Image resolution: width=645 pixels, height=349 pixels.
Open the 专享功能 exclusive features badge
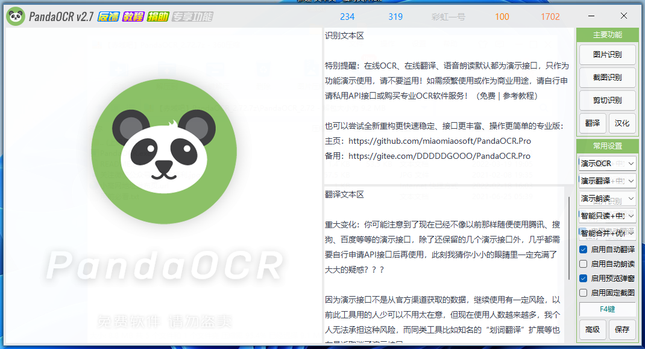[192, 16]
